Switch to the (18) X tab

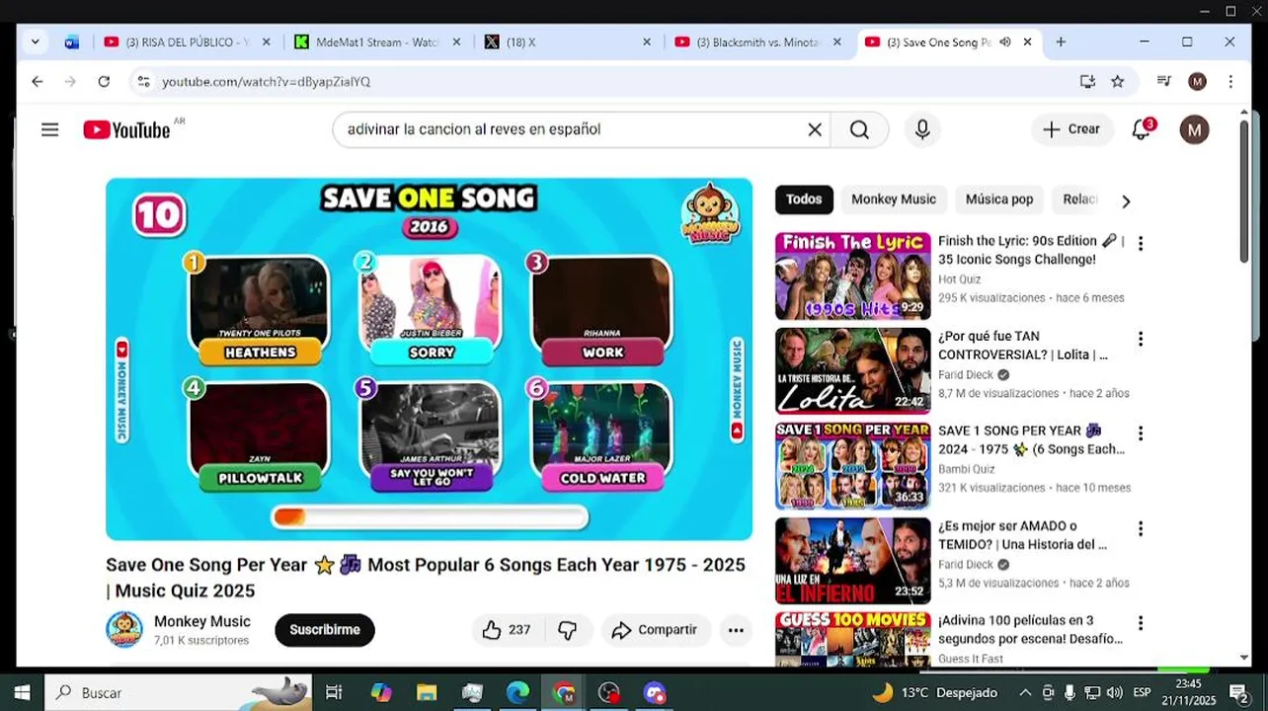click(568, 42)
